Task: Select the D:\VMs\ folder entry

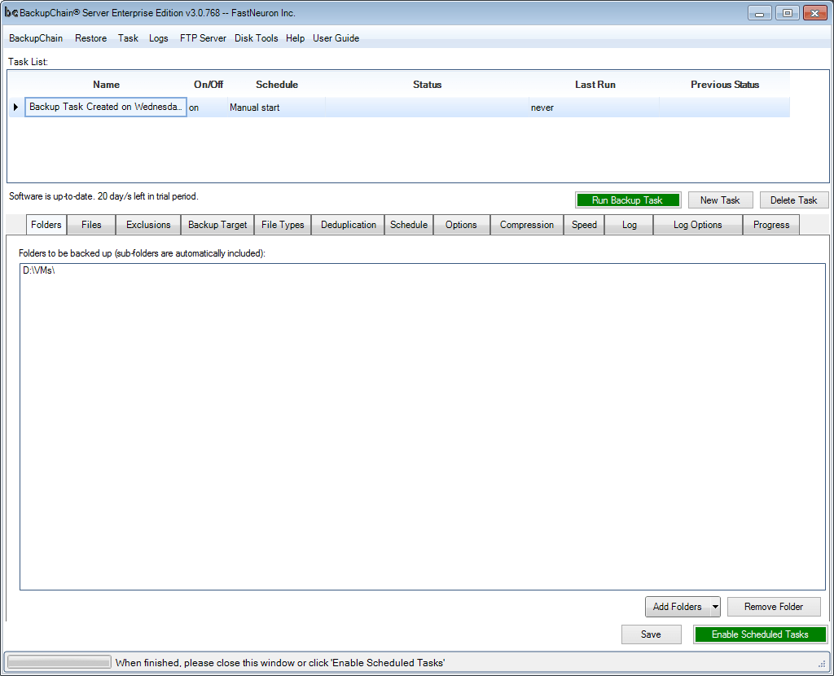Action: click(x=39, y=270)
